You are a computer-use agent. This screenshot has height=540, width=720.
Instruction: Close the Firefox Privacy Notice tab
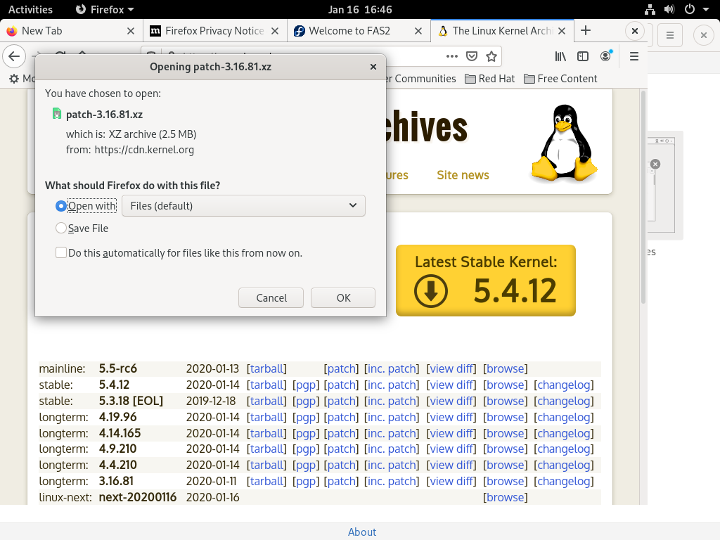tap(275, 31)
